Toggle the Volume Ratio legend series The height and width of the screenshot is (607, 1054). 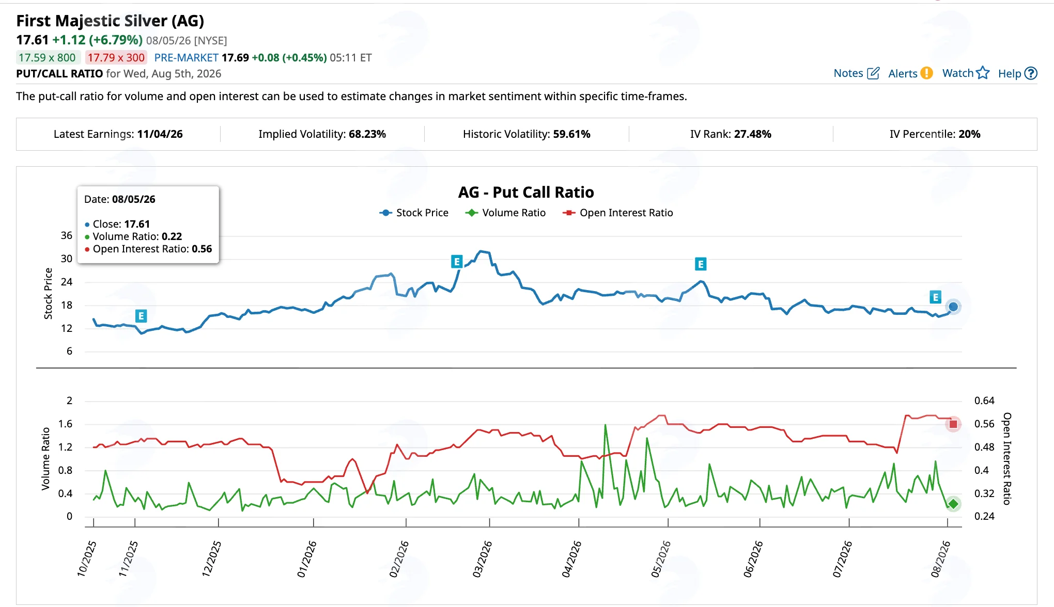coord(505,213)
